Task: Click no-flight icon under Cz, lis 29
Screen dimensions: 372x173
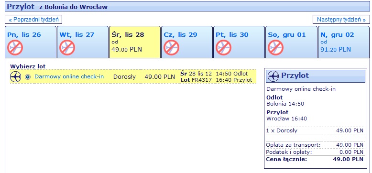Action: point(171,48)
